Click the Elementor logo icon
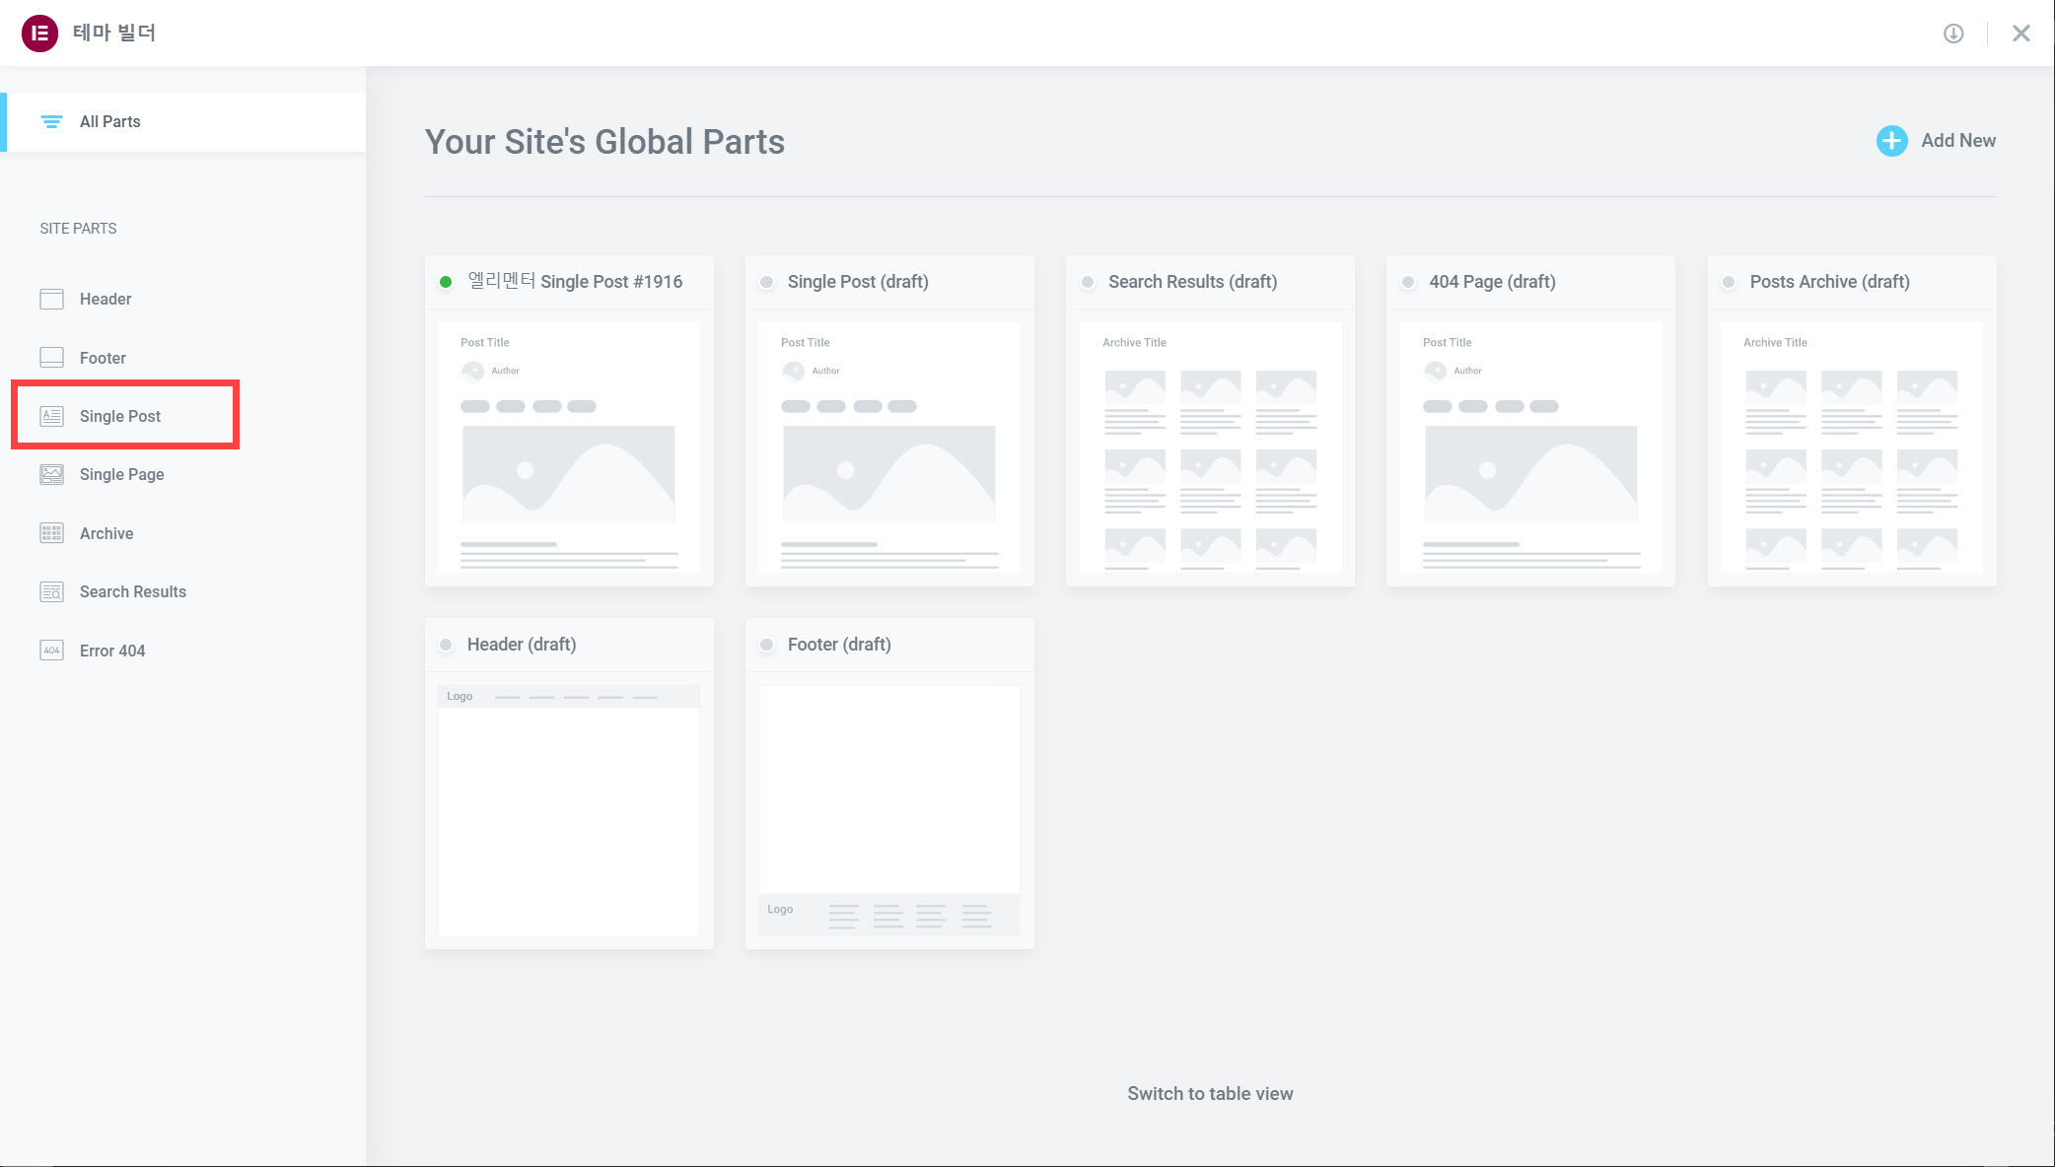Image resolution: width=2055 pixels, height=1167 pixels. [x=39, y=34]
